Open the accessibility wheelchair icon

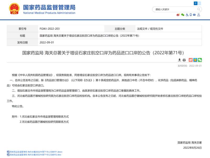(187, 15)
